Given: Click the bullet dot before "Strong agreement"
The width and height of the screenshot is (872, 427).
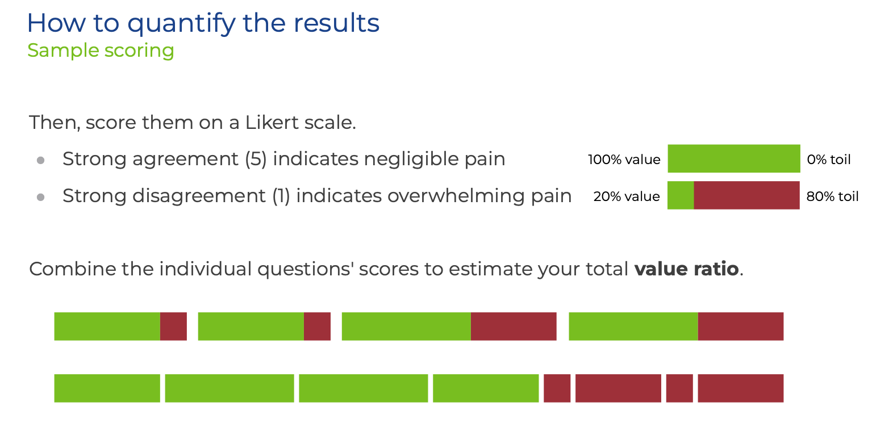Looking at the screenshot, I should tap(40, 161).
